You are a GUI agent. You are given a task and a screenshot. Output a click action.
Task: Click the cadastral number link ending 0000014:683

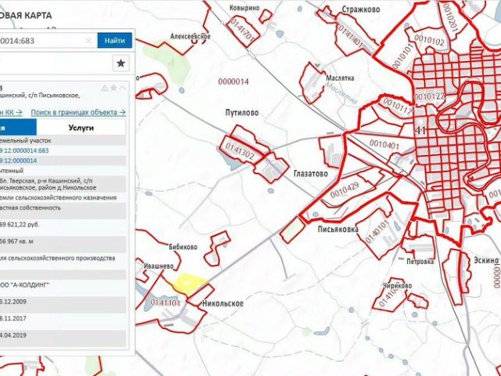[x=24, y=150]
